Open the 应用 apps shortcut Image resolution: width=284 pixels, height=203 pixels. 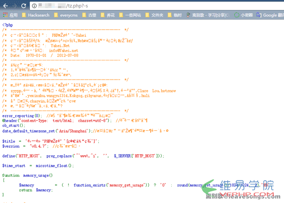coord(10,15)
